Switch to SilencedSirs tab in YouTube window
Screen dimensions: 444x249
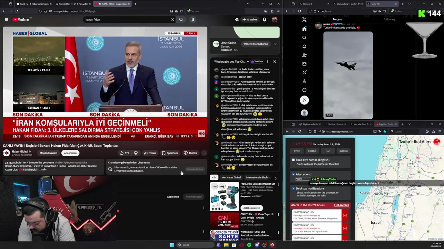74,4
